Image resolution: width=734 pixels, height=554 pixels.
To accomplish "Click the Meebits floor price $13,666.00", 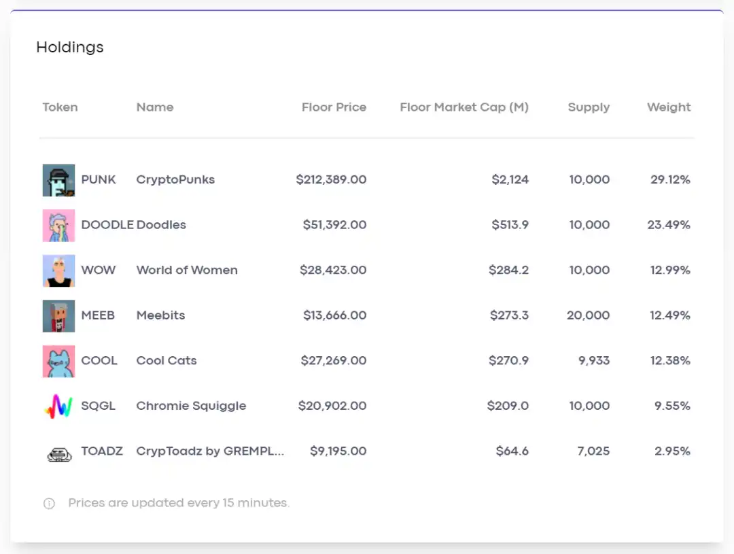I will pyautogui.click(x=334, y=315).
